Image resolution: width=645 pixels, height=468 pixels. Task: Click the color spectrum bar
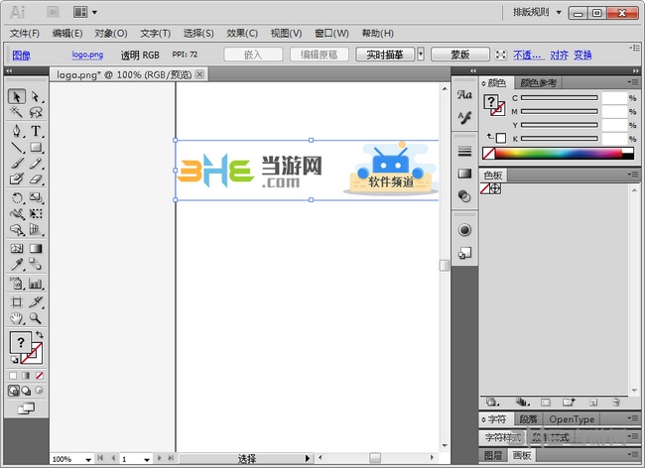pos(559,154)
